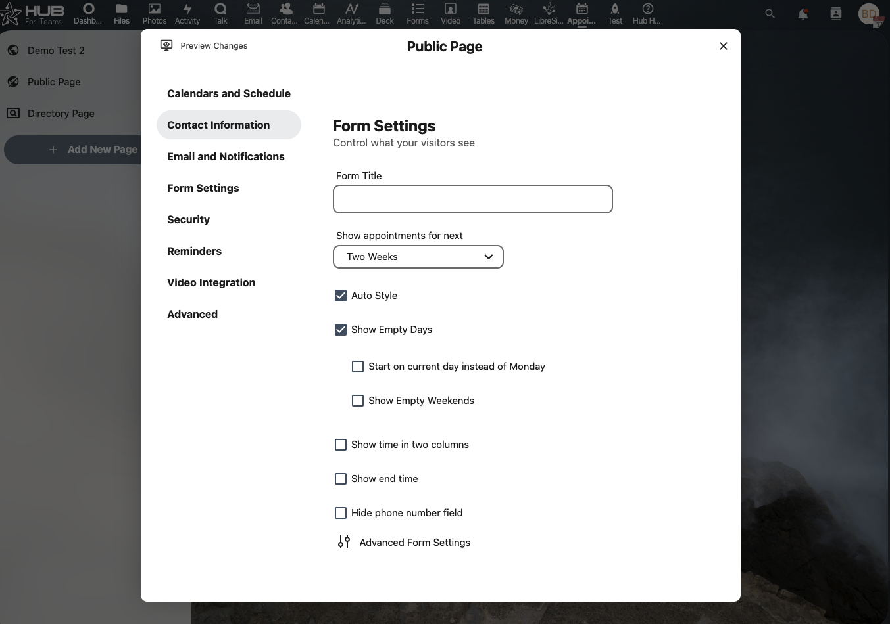Open the BD user avatar menu
The height and width of the screenshot is (624, 890).
click(x=870, y=13)
